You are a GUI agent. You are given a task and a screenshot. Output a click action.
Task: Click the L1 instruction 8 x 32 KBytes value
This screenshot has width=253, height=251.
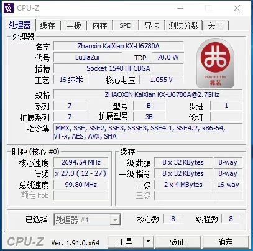point(183,173)
